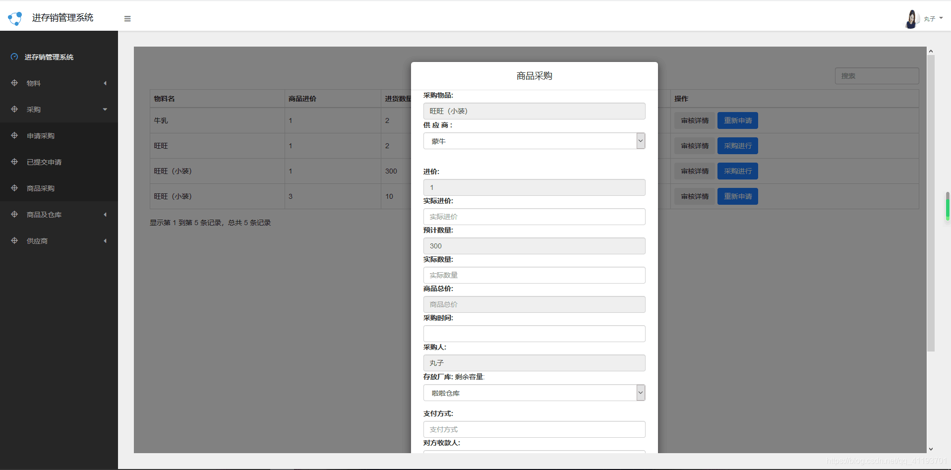Click the crosshair icon next to 商品及仓库
This screenshot has width=951, height=470.
click(14, 214)
